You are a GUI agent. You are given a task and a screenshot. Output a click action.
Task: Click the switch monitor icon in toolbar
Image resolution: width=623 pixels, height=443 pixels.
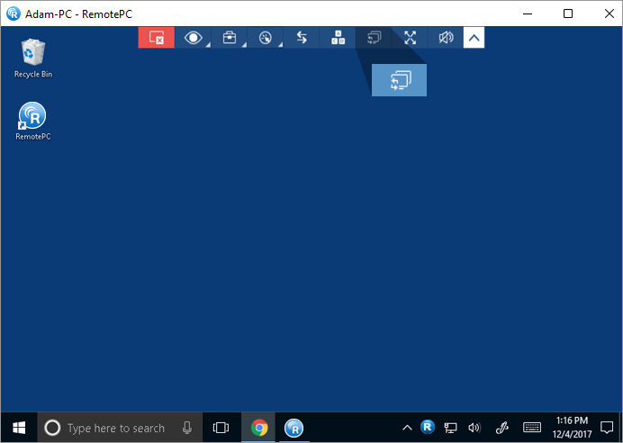pyautogui.click(x=375, y=38)
